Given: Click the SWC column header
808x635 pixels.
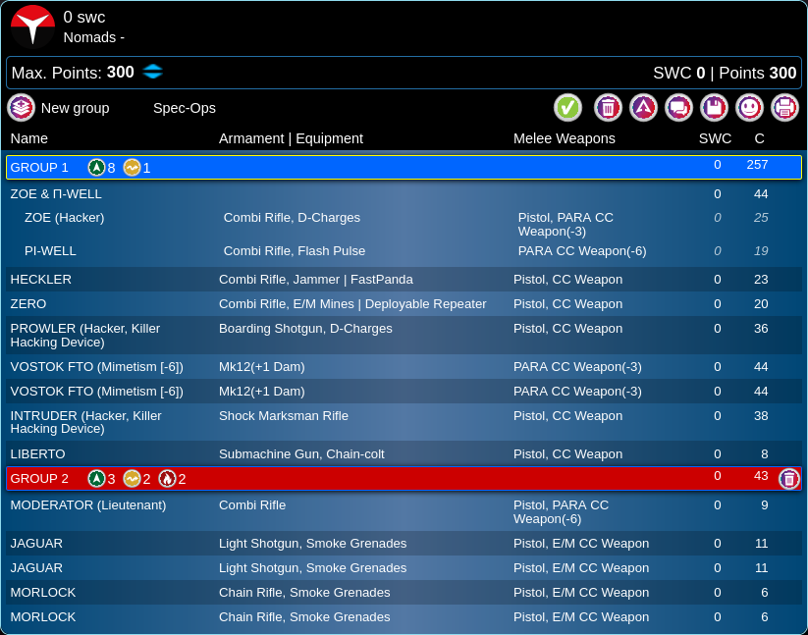Looking at the screenshot, I should point(715,138).
